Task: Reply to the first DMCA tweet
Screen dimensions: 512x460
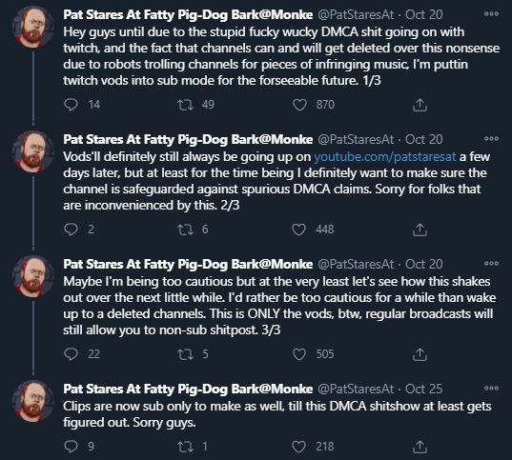Action: point(71,105)
